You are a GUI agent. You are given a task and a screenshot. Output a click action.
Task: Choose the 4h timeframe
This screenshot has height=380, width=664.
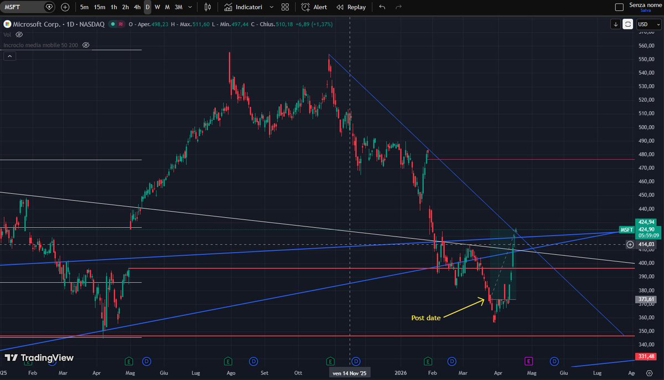click(137, 7)
